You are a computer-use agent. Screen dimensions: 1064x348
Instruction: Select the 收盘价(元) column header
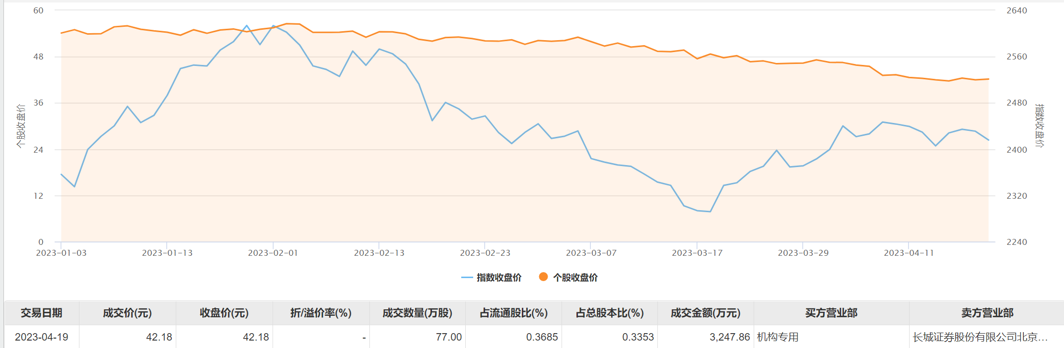224,313
